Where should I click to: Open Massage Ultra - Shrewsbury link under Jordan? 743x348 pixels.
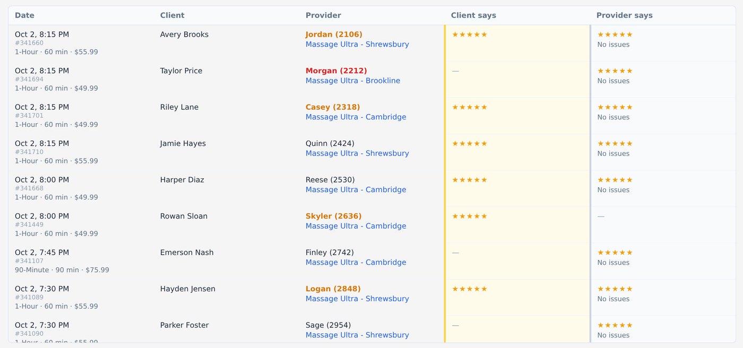(357, 45)
